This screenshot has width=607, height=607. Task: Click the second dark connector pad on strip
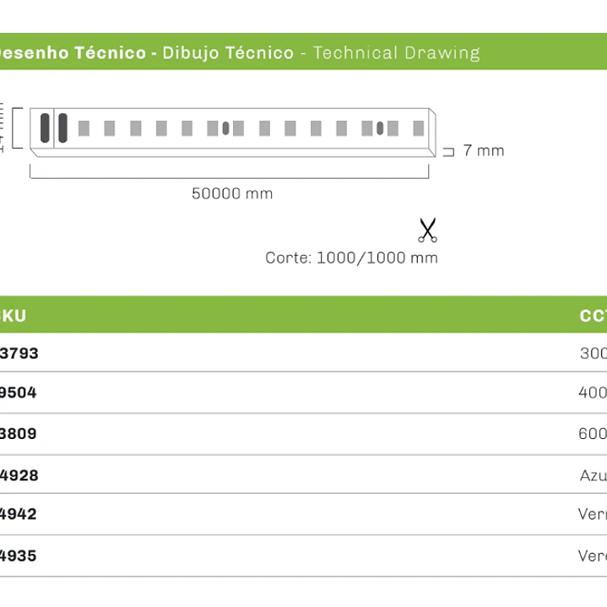tap(62, 127)
